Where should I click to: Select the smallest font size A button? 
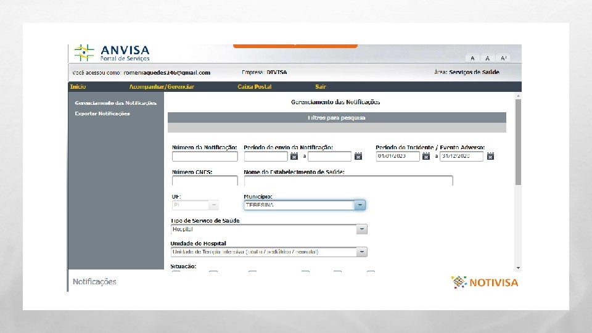point(472,58)
